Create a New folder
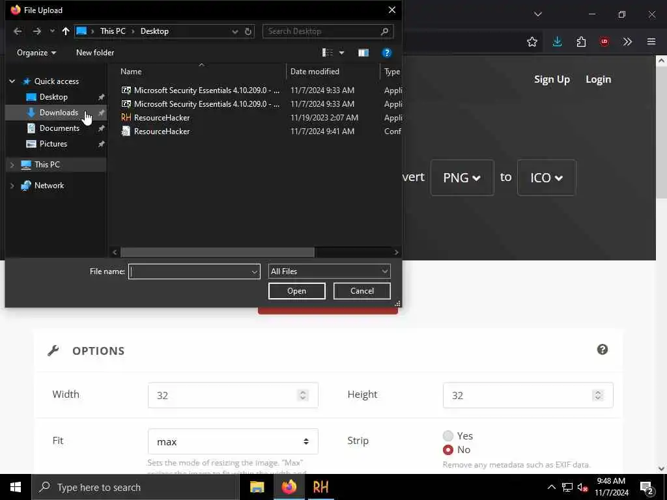667x500 pixels. coord(95,53)
